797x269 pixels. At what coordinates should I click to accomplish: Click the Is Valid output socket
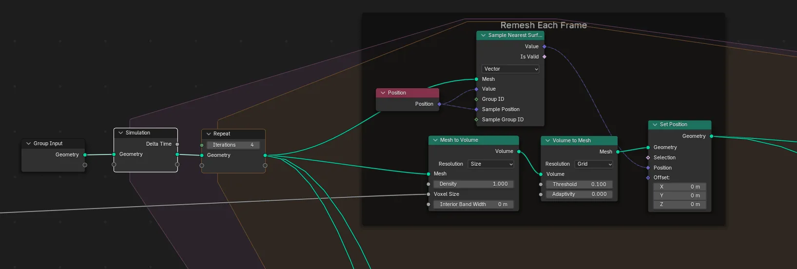click(x=544, y=57)
